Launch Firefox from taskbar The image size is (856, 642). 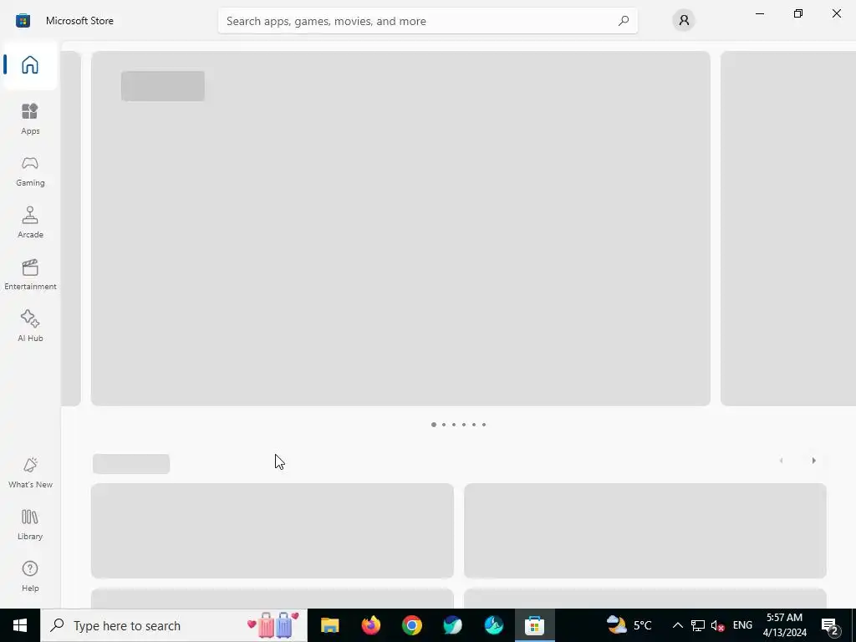(371, 625)
